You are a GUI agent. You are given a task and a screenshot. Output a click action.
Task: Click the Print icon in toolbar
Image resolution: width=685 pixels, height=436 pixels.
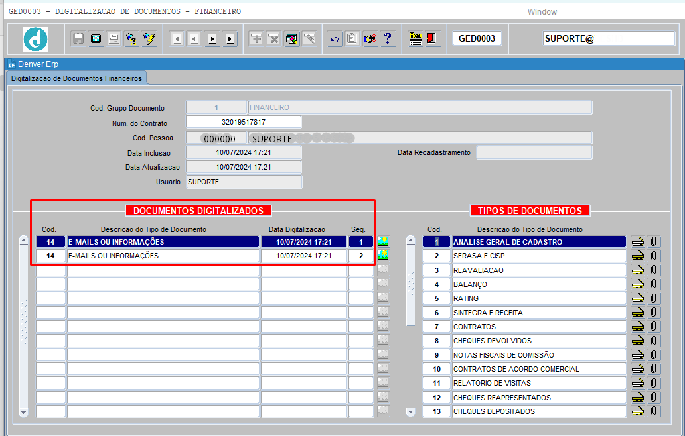[114, 39]
